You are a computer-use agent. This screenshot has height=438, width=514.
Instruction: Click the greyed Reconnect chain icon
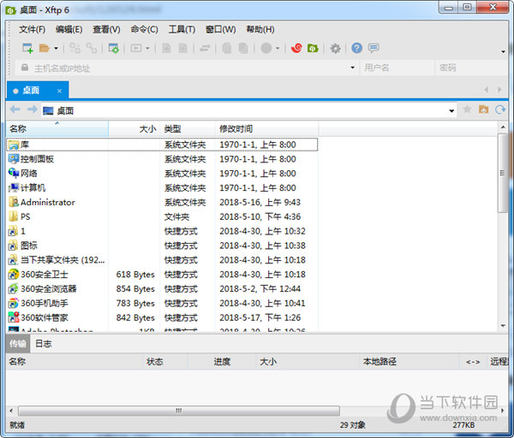click(x=75, y=48)
